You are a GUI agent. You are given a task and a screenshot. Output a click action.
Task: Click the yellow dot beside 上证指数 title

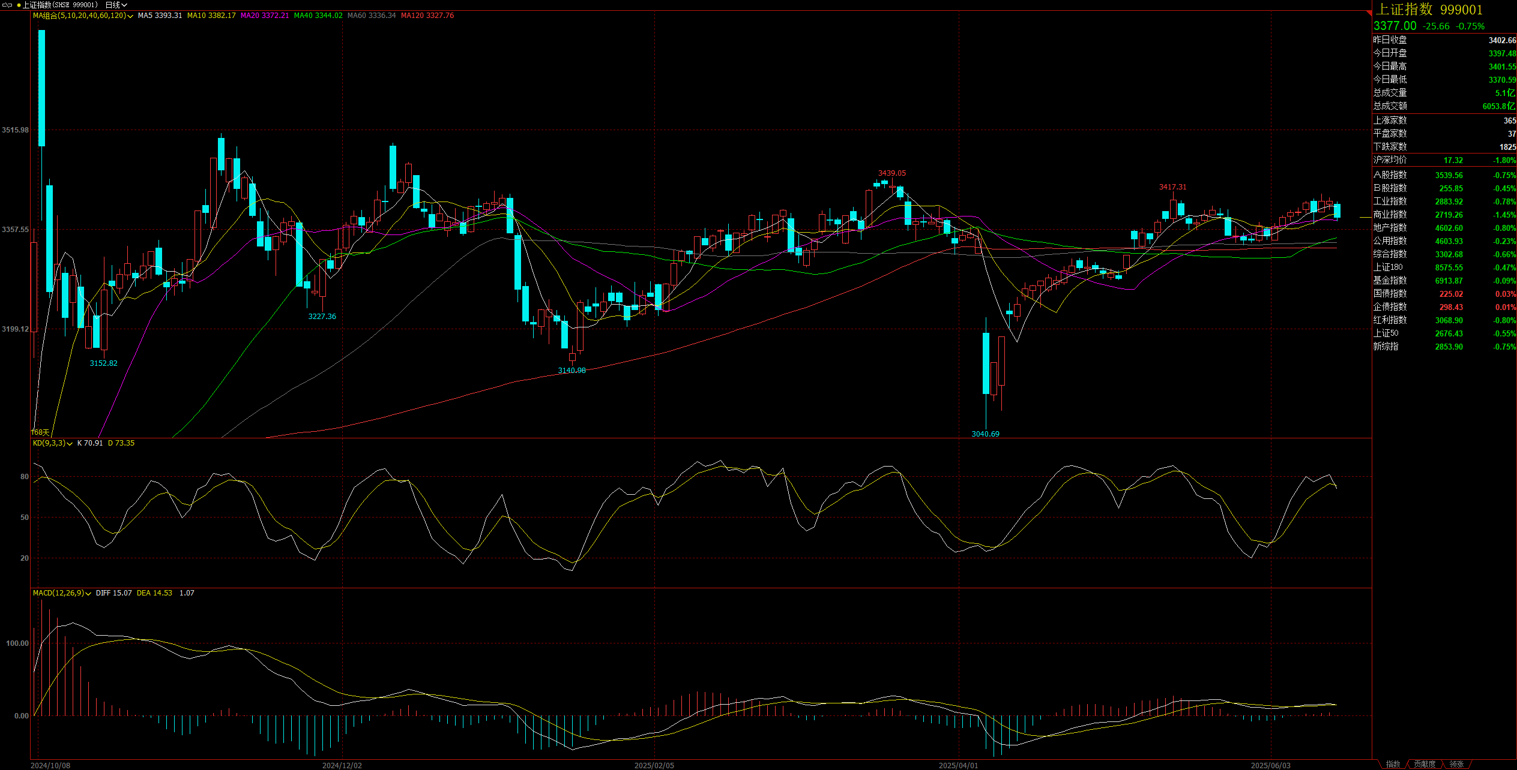(x=19, y=5)
